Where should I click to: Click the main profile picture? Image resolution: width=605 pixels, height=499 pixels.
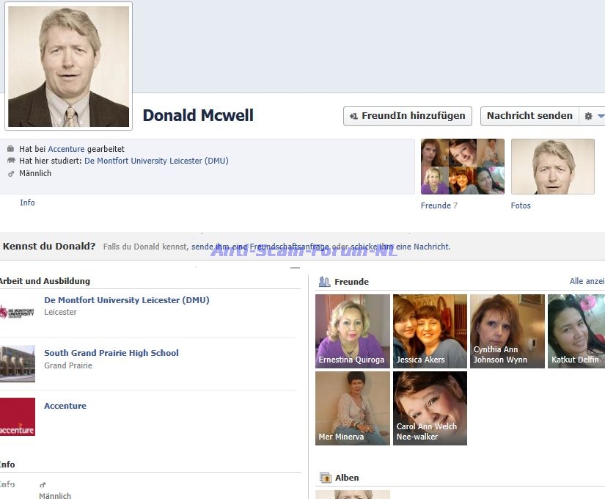[68, 66]
